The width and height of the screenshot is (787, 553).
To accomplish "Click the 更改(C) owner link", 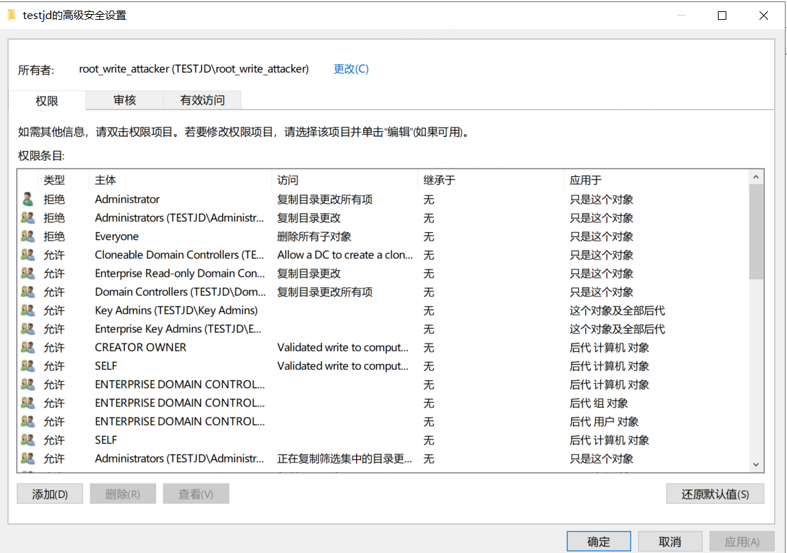I will 351,68.
